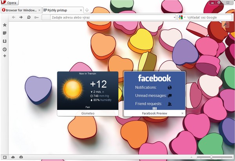Go back with the back arrow
Viewport: 235px width, 161px height.
pyautogui.click(x=13, y=17)
